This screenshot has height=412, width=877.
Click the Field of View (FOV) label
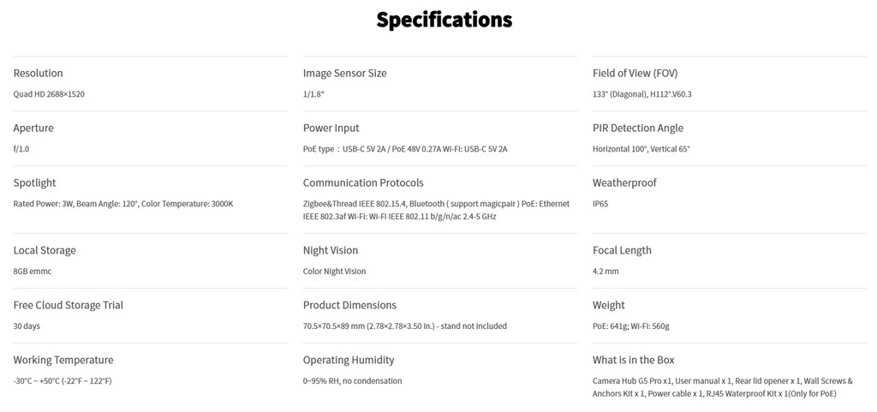(635, 74)
